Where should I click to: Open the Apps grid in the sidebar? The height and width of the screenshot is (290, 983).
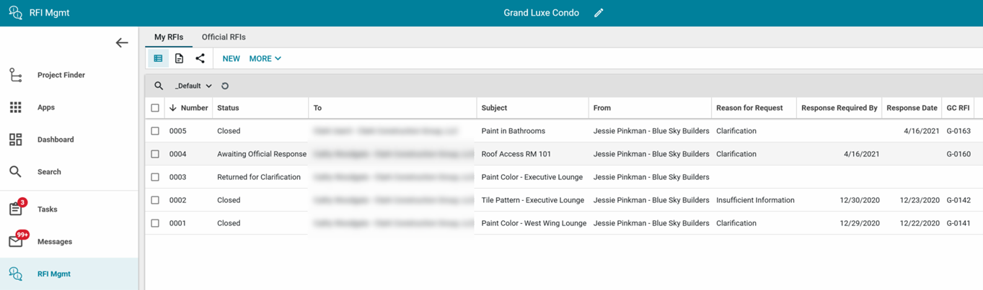point(45,107)
